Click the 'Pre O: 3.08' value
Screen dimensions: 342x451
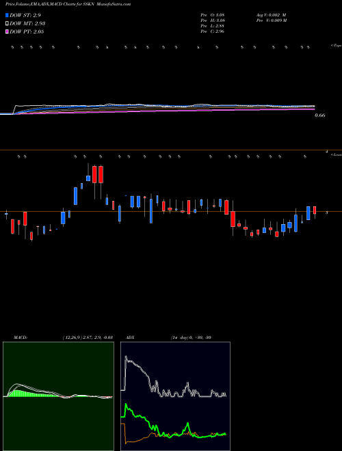pyautogui.click(x=213, y=15)
